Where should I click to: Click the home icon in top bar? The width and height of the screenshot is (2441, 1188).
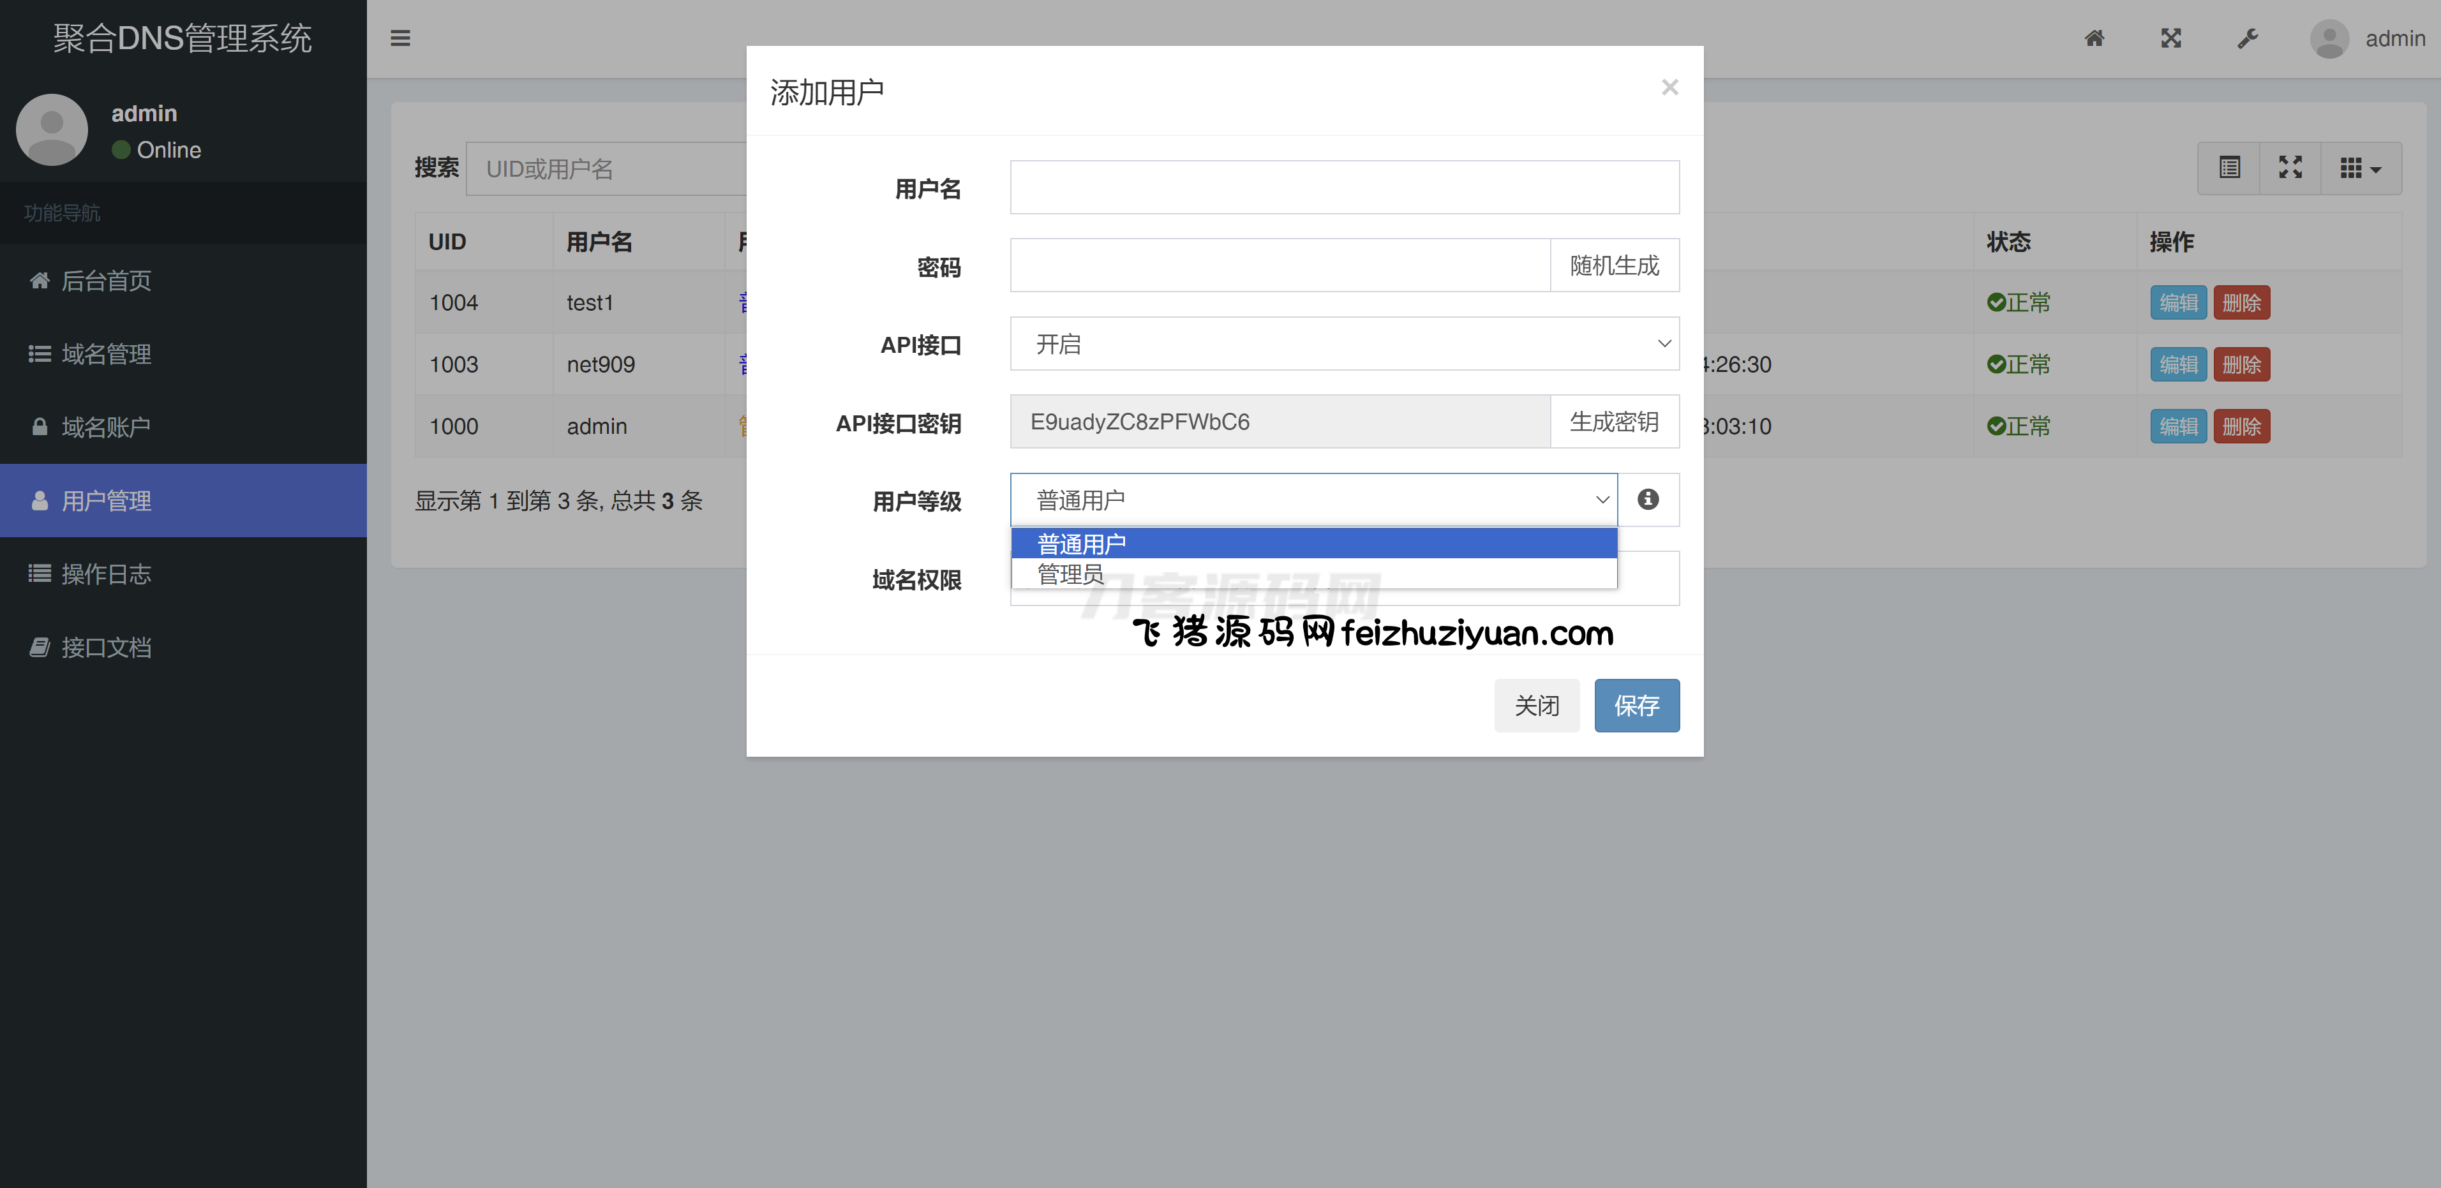point(2094,39)
